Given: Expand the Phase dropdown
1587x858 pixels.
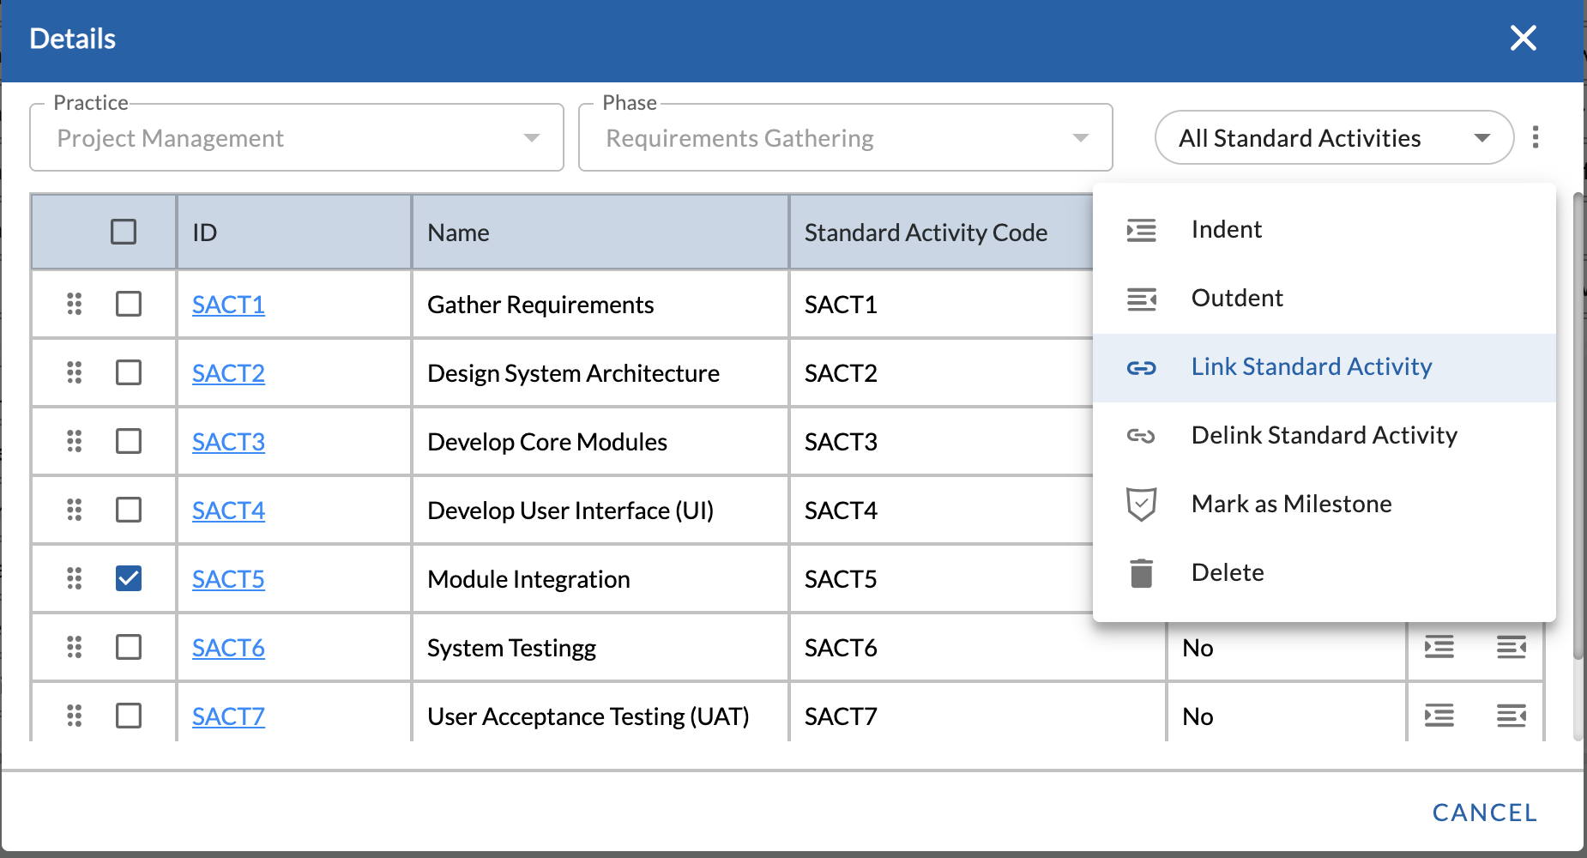Looking at the screenshot, I should click(x=845, y=138).
